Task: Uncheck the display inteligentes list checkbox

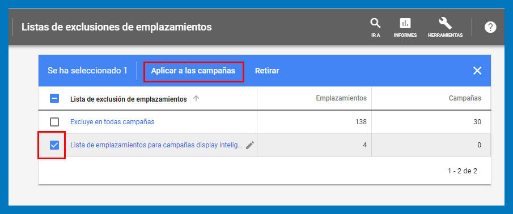Action: [x=54, y=145]
